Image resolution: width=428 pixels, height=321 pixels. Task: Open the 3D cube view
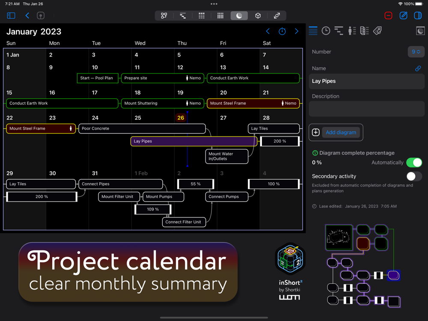point(258,15)
